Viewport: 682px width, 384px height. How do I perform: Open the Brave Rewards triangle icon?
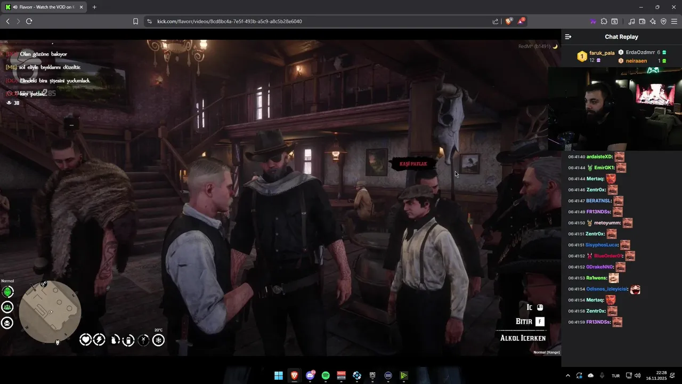(x=522, y=21)
